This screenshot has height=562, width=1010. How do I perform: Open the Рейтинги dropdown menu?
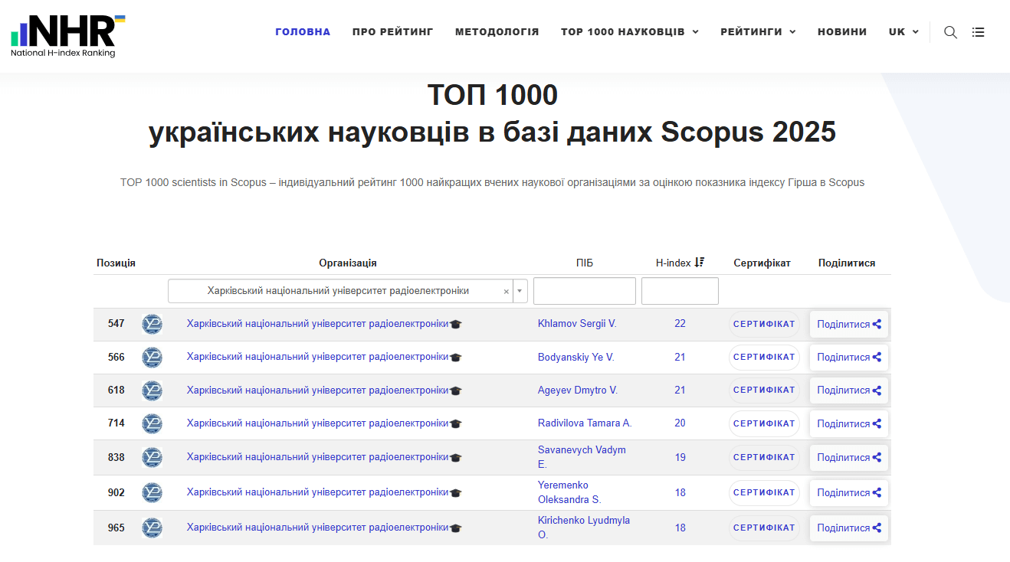tap(757, 32)
